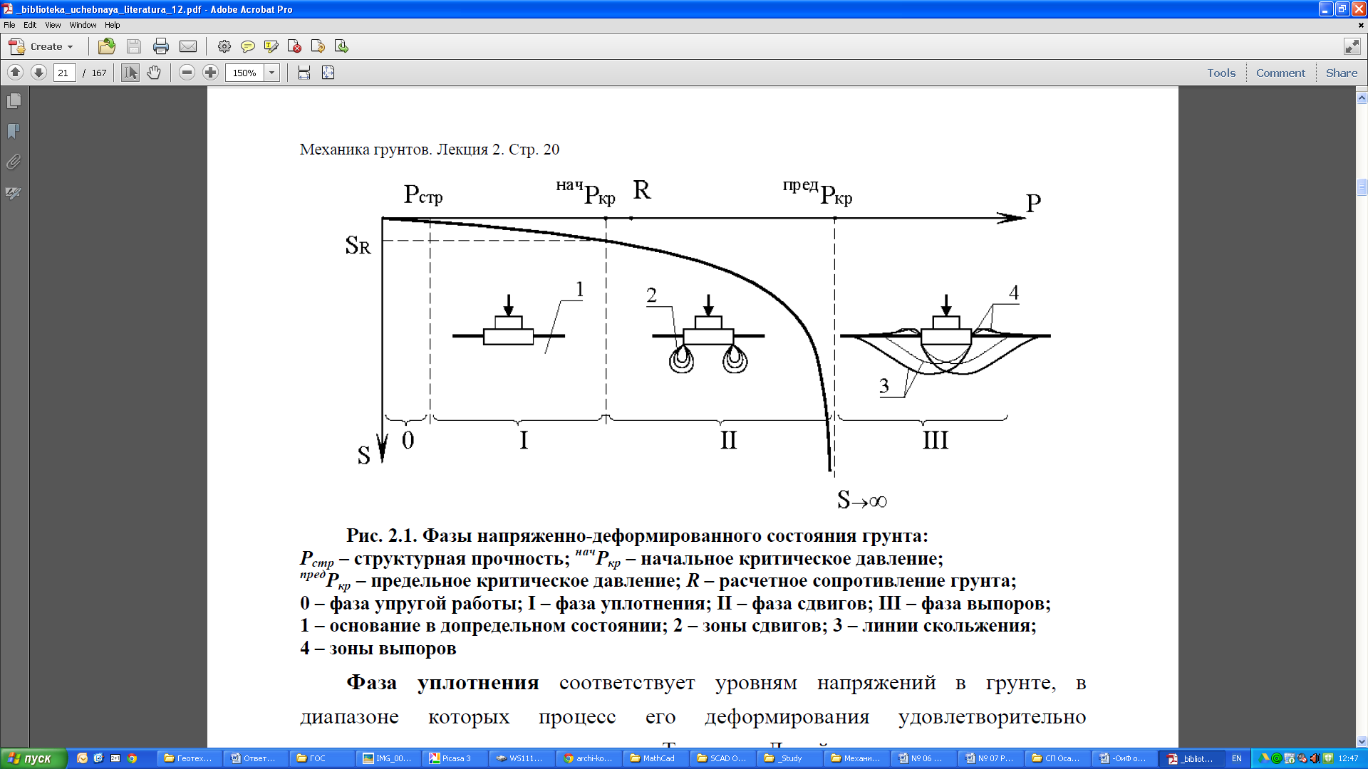The width and height of the screenshot is (1368, 769).
Task: Click Google Drive tray icon
Action: [x=1264, y=758]
